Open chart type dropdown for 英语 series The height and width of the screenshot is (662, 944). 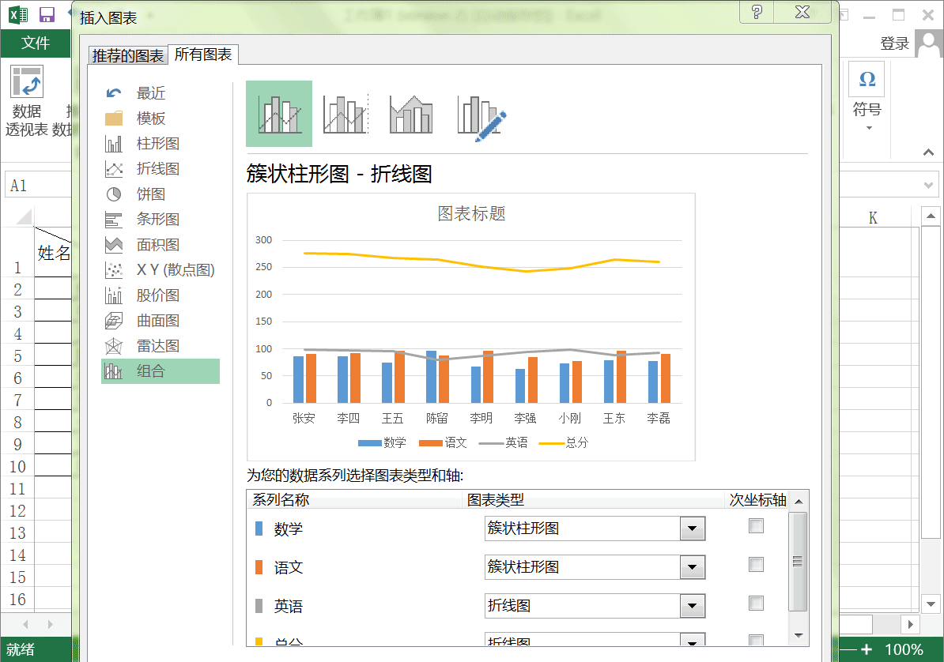693,605
